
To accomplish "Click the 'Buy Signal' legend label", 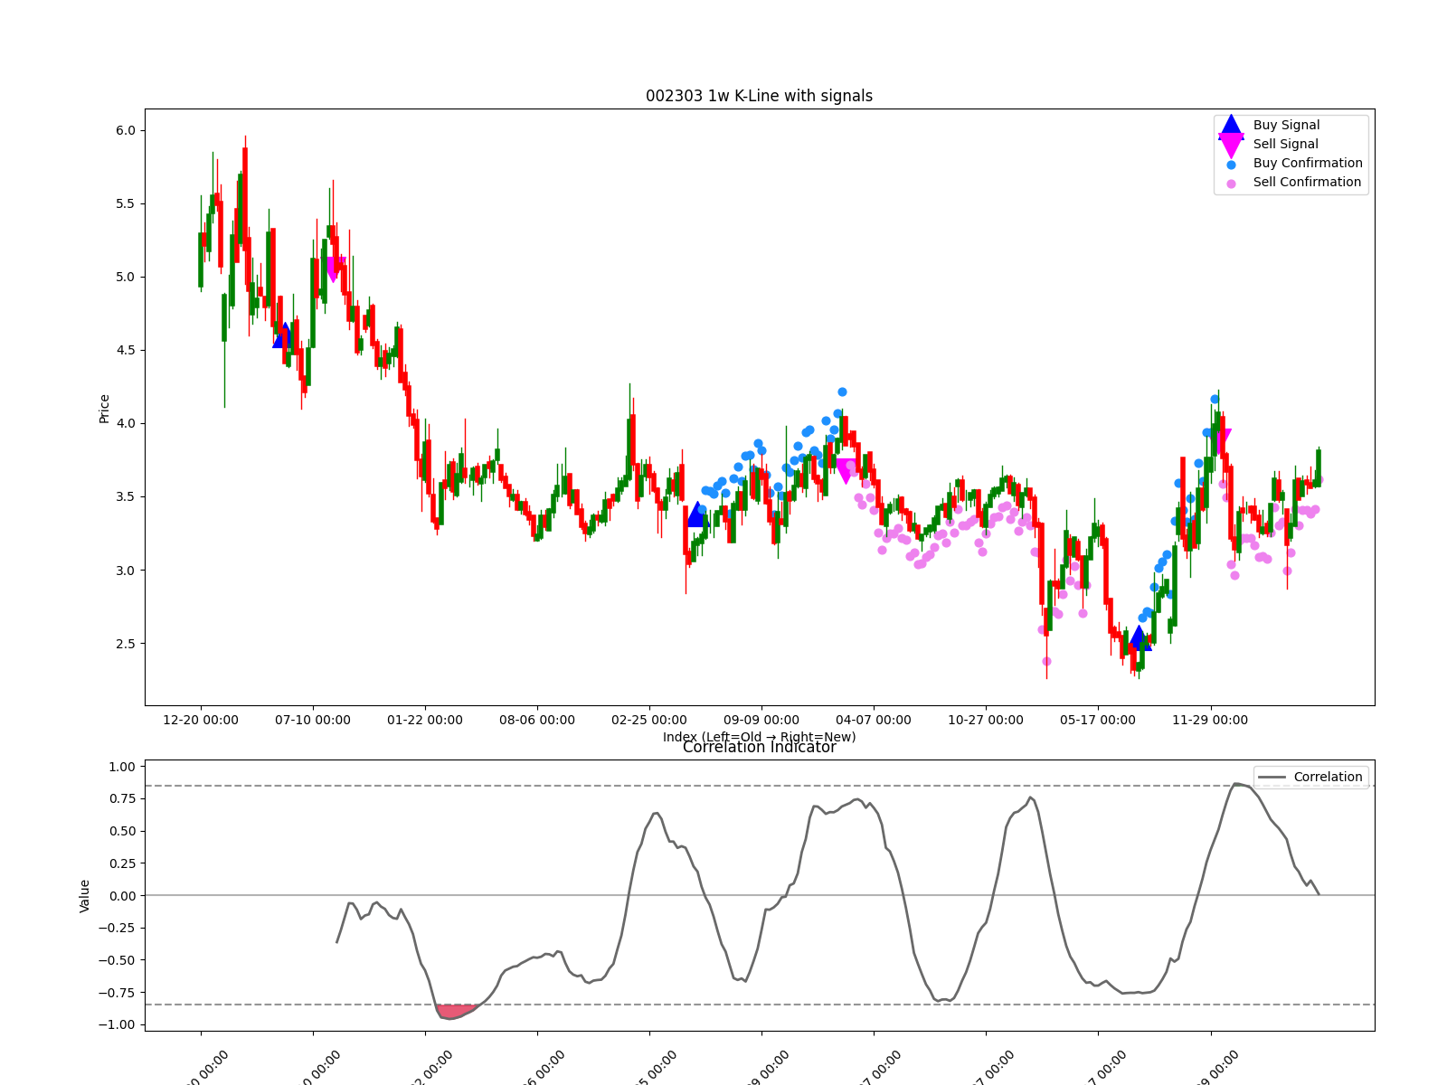I will [x=1286, y=126].
